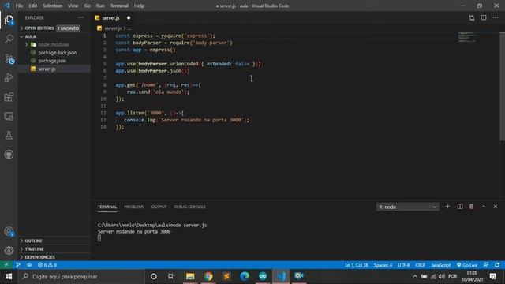
Task: Switch to the Debug Console tab
Action: (x=189, y=207)
